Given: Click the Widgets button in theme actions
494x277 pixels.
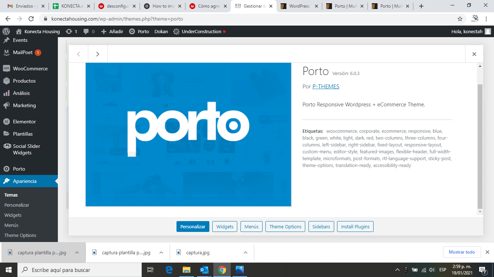Looking at the screenshot, I should point(225,227).
